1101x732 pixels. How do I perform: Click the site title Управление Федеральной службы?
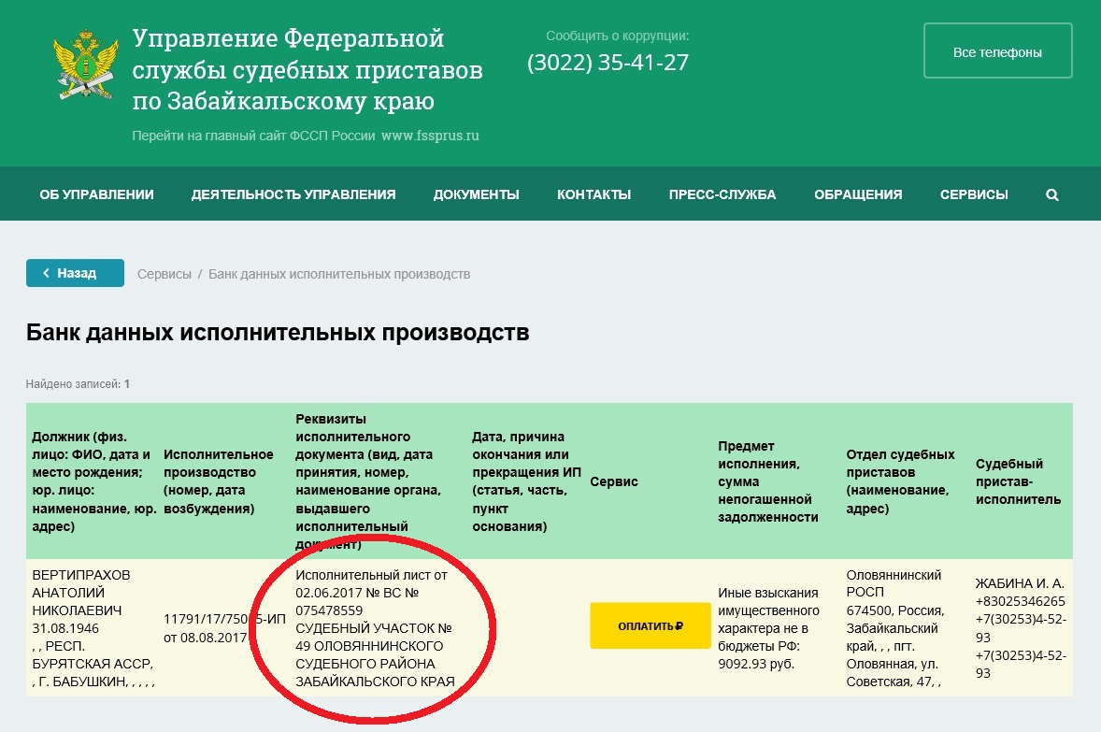click(x=307, y=69)
